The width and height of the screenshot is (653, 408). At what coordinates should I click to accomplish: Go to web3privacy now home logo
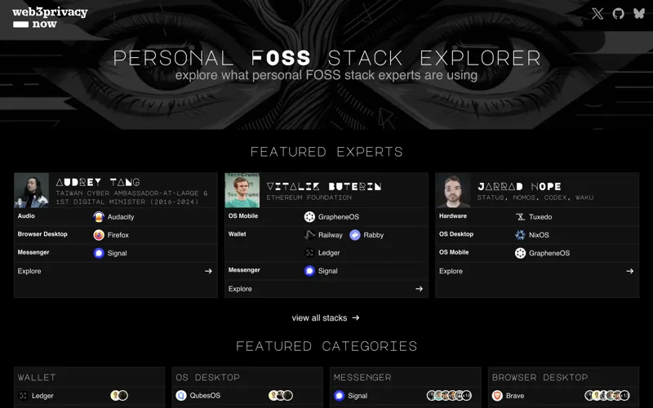(x=50, y=18)
